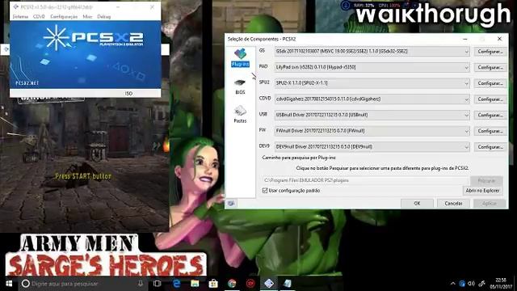
Task: Configure the SPU2 plugin
Action: tap(490, 83)
